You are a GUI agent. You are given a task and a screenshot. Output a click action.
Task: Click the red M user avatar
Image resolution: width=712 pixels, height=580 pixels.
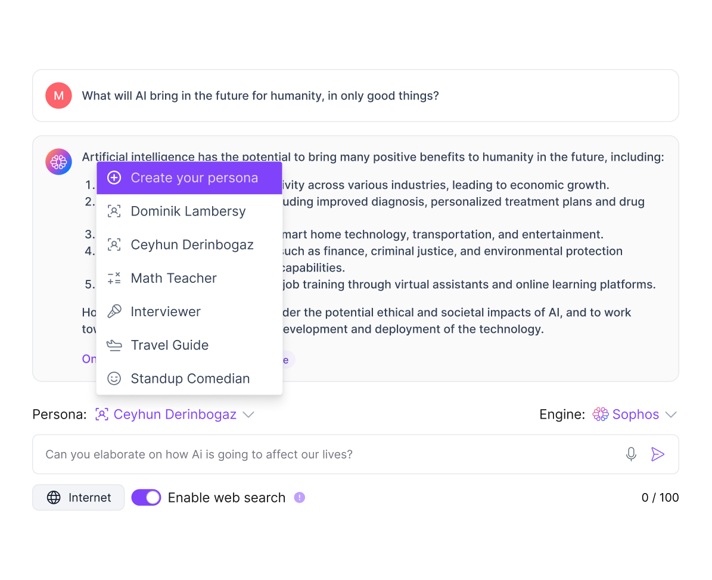(x=58, y=95)
